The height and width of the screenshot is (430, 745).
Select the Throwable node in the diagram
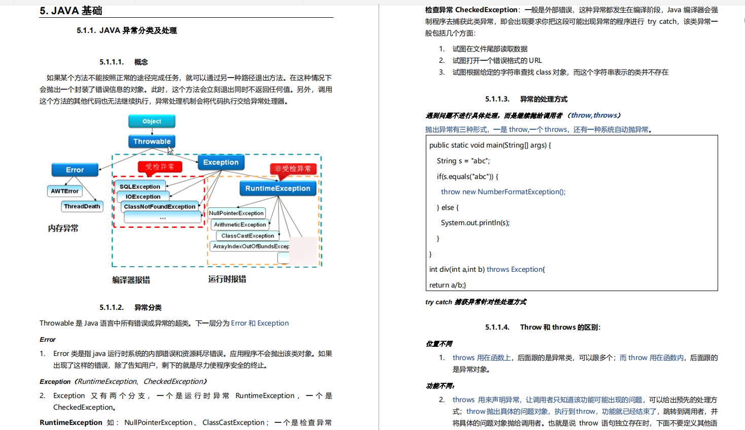pyautogui.click(x=152, y=141)
